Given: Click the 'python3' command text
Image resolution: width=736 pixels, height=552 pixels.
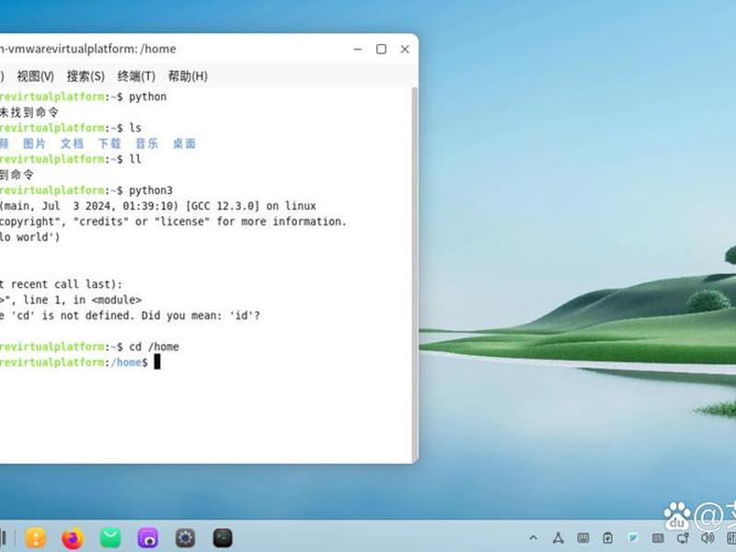Looking at the screenshot, I should [151, 190].
